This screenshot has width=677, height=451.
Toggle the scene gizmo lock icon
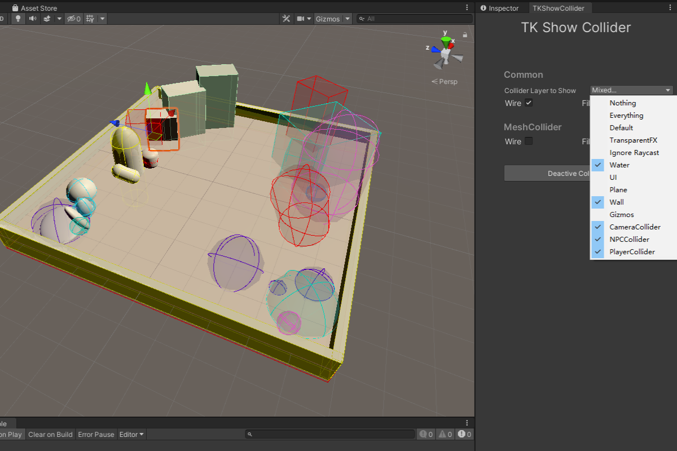click(x=464, y=35)
